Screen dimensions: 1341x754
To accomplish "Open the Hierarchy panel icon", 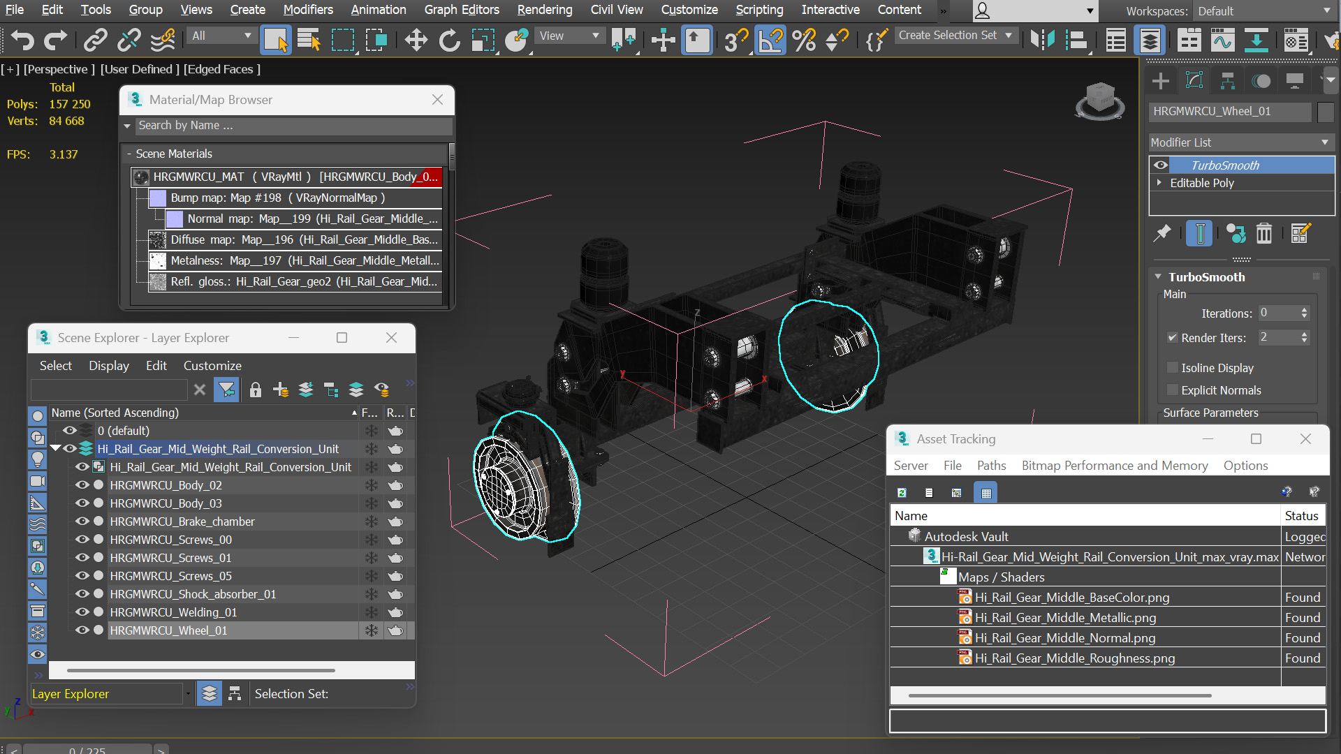I will 1228,81.
